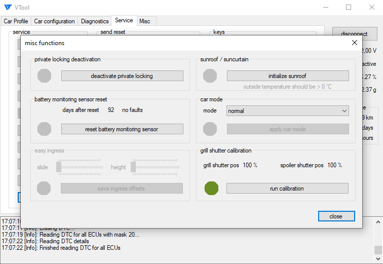This screenshot has width=383, height=264.
Task: Click the green grill shutter calibration status indicator
Action: [211, 188]
